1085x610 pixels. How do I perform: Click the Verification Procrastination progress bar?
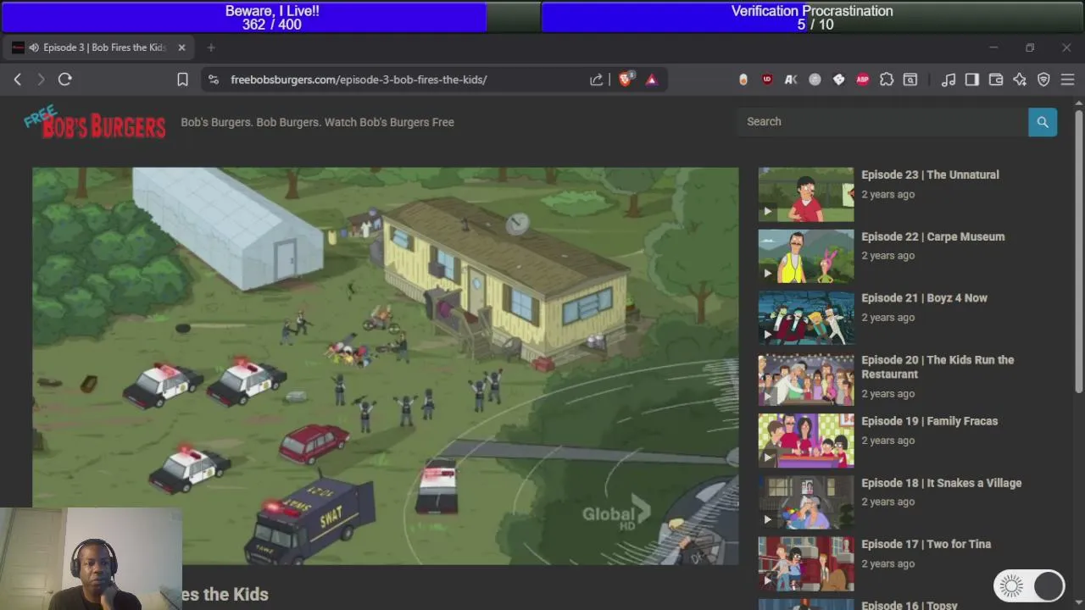pos(812,17)
